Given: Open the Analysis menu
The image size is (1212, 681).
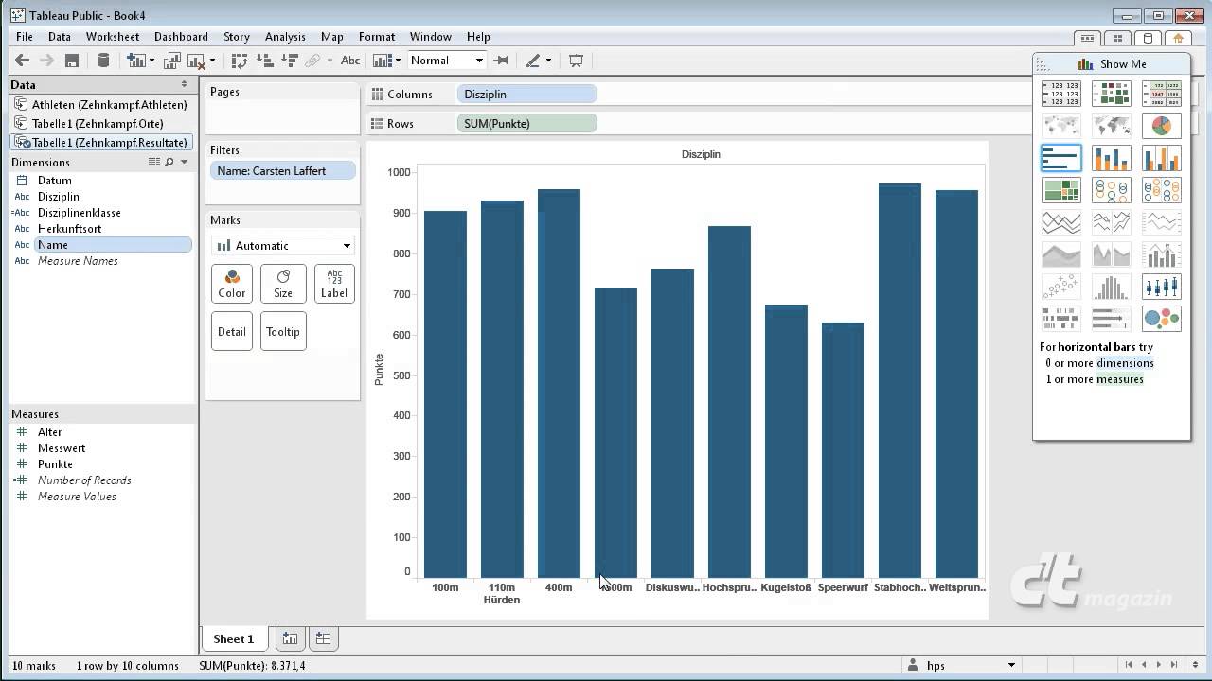Looking at the screenshot, I should pyautogui.click(x=285, y=37).
